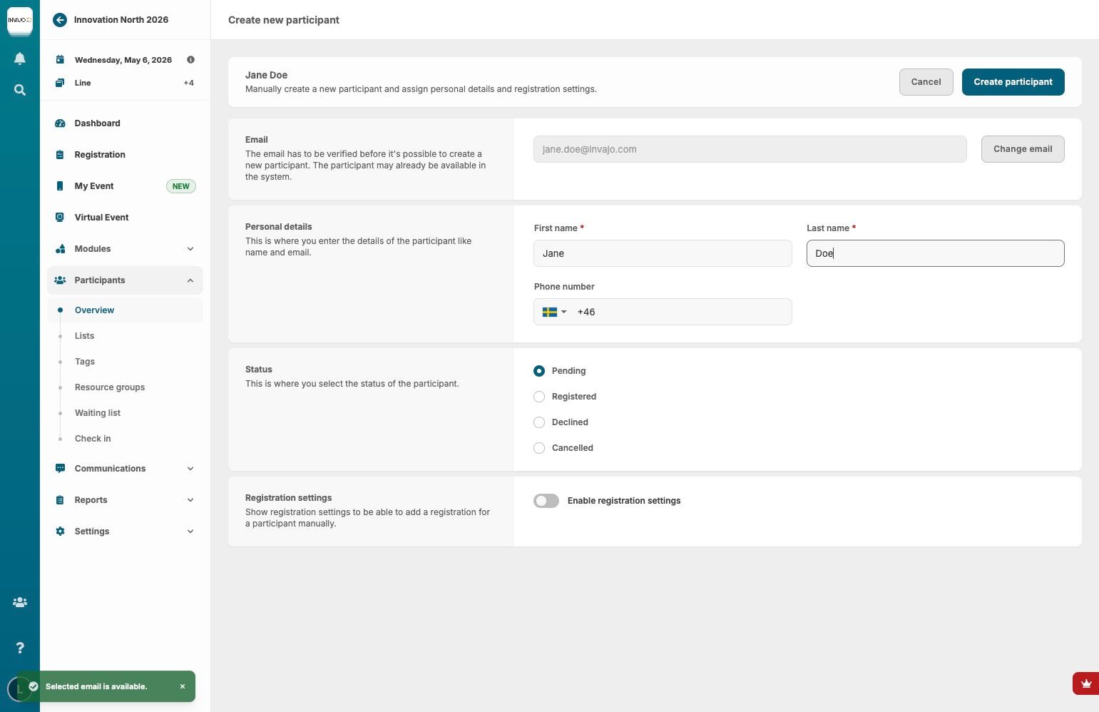
Task: Enable registration settings toggle
Action: pos(546,501)
